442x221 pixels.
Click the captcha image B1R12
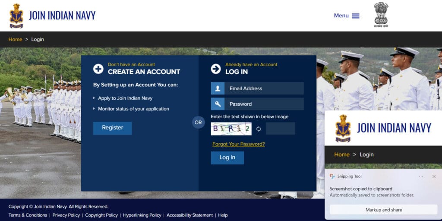pos(231,129)
